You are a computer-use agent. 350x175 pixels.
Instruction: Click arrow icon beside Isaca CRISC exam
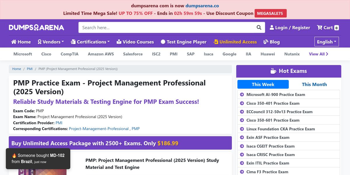(x=242, y=155)
